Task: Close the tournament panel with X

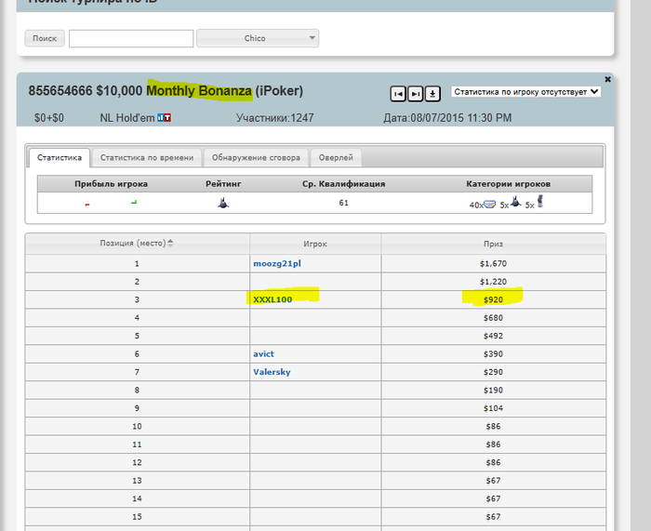Action: [x=608, y=79]
